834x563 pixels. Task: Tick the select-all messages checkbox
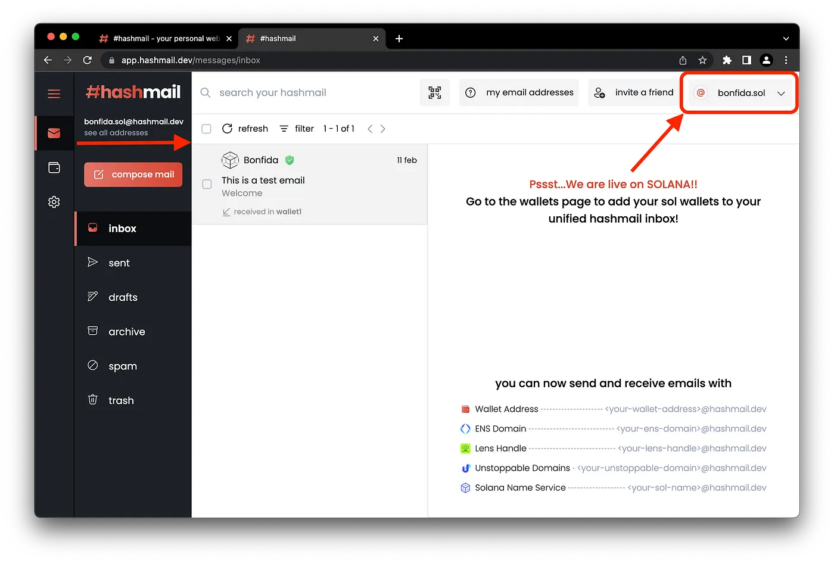[207, 129]
